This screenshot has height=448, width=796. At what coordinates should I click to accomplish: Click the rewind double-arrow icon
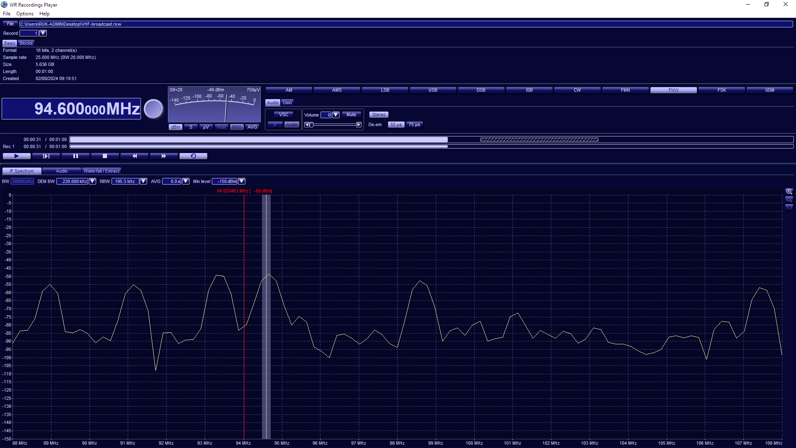[x=134, y=156]
